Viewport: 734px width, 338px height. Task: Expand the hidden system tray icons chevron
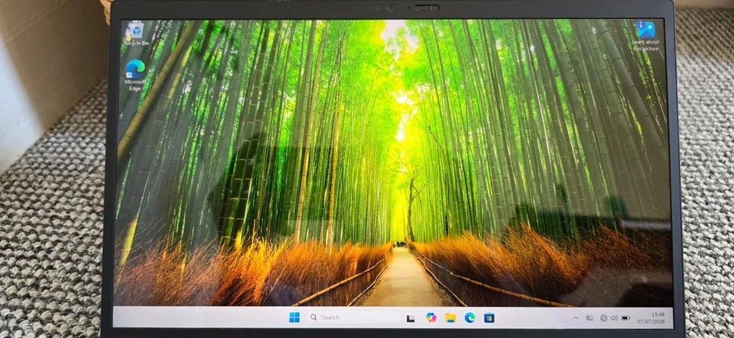coord(575,318)
